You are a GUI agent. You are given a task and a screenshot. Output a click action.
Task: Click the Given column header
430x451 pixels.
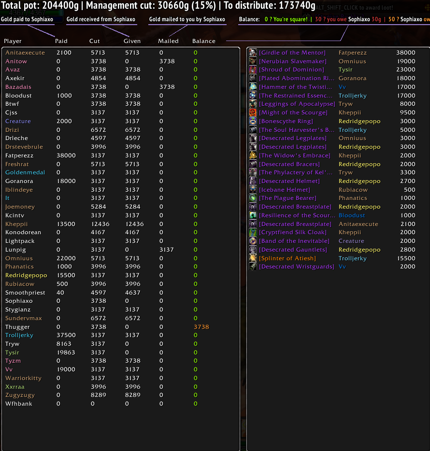point(132,41)
